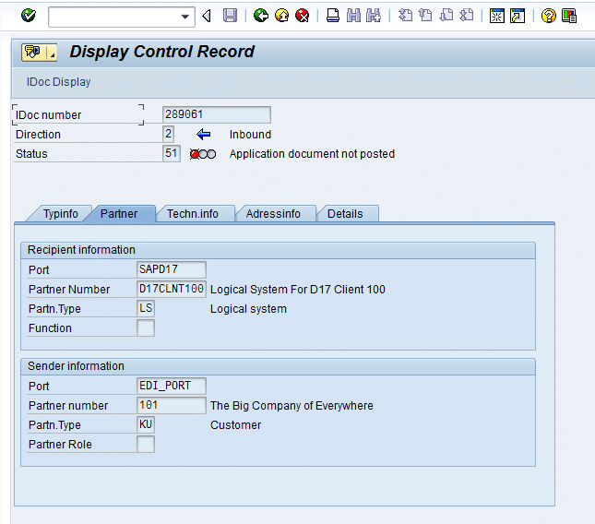The width and height of the screenshot is (595, 524).
Task: Click the sender Partn.Type field KU
Action: [146, 424]
